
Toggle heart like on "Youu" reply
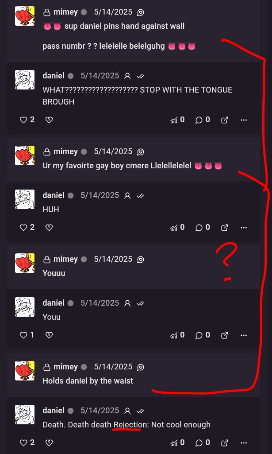(23, 335)
